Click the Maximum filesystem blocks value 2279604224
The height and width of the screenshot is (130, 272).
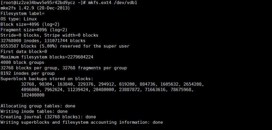(80, 57)
